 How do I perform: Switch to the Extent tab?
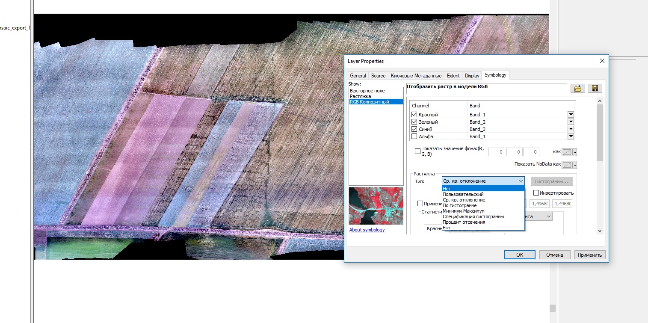pyautogui.click(x=453, y=76)
